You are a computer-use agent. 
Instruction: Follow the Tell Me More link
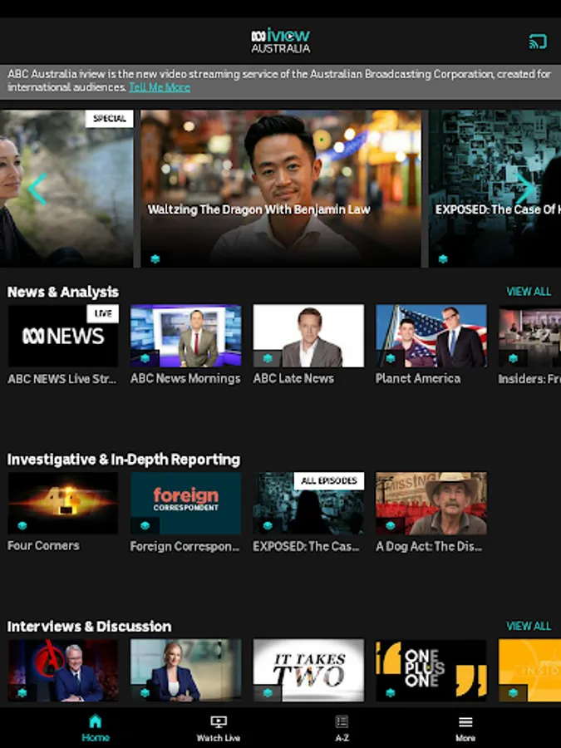click(160, 87)
